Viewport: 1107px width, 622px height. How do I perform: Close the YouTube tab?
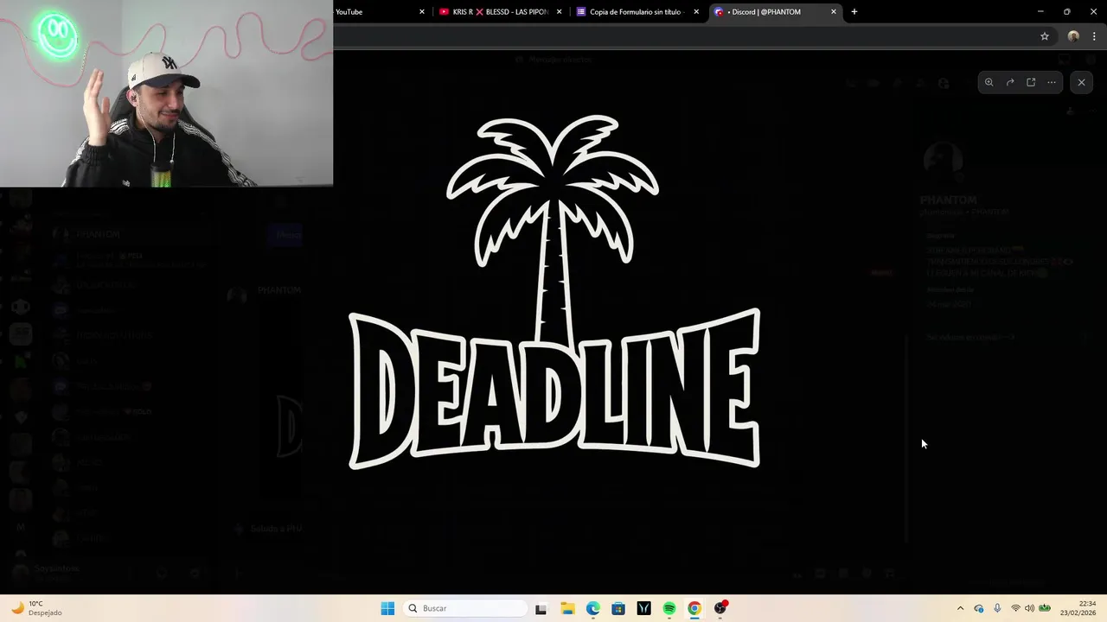point(422,12)
